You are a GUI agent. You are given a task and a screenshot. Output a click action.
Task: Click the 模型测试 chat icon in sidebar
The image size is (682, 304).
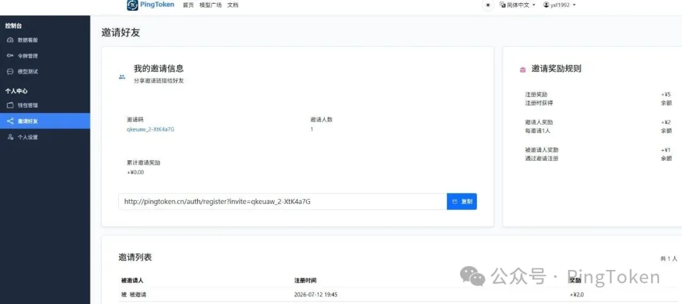11,72
